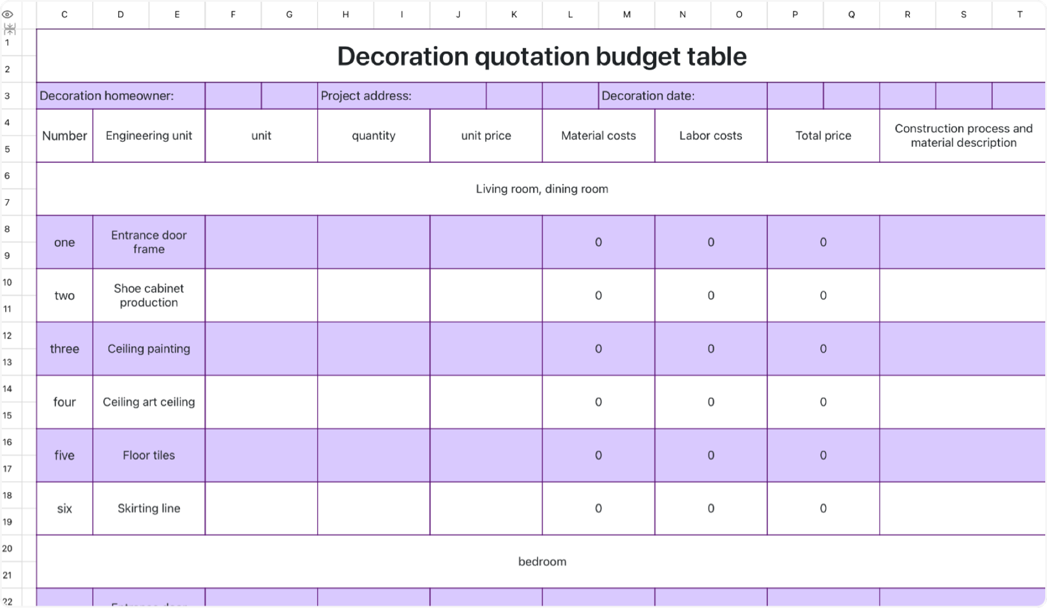Click Material costs value for Ceiling art ceiling
This screenshot has height=608, width=1047.
pos(598,402)
